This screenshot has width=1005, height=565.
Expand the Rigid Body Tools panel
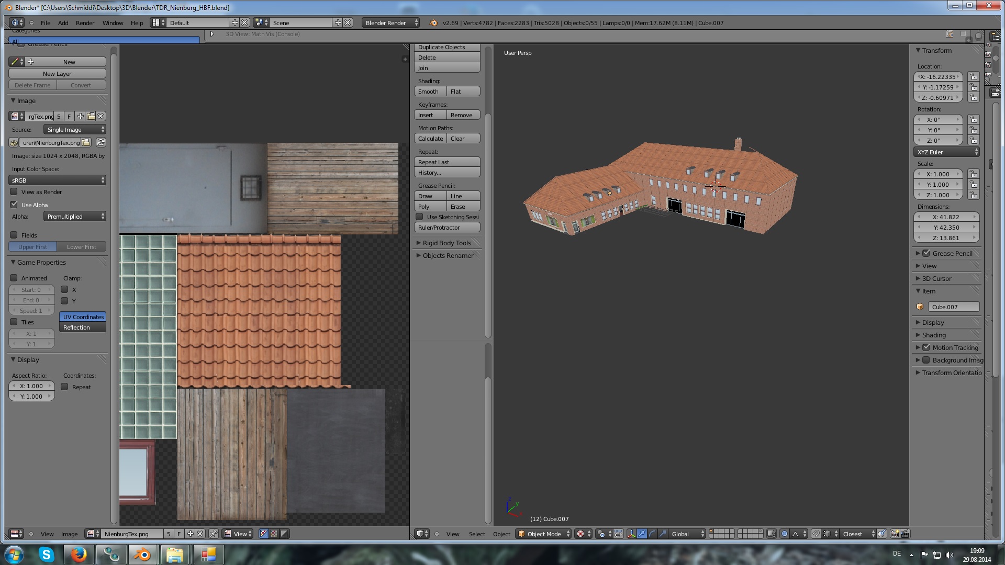pos(446,243)
